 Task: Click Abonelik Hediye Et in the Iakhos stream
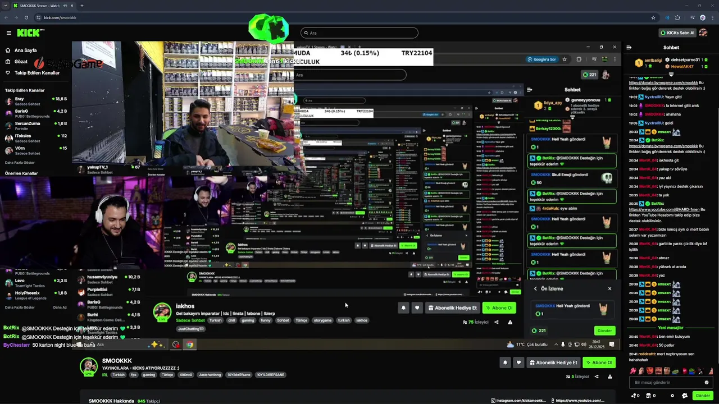(453, 307)
